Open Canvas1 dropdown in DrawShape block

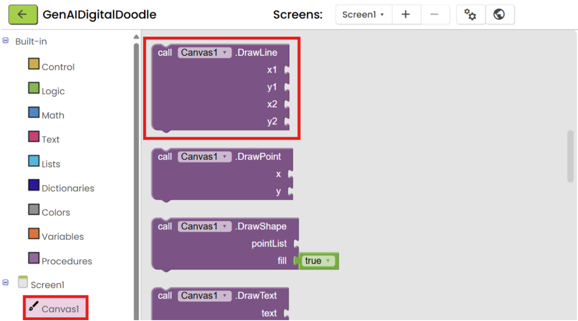205,227
